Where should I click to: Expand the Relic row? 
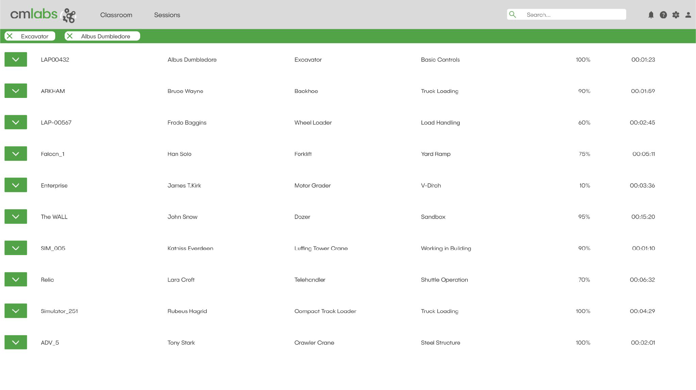click(x=16, y=279)
